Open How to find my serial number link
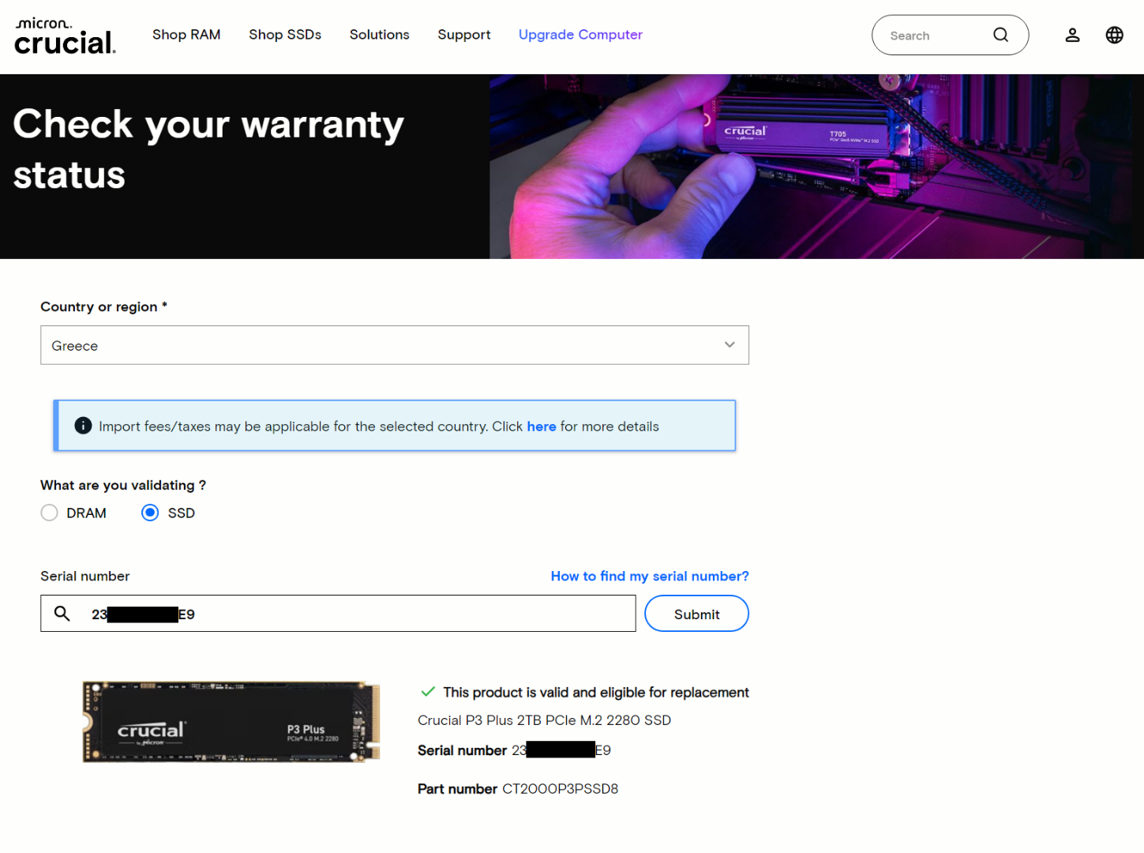Viewport: 1144px width, 853px height. tap(650, 577)
